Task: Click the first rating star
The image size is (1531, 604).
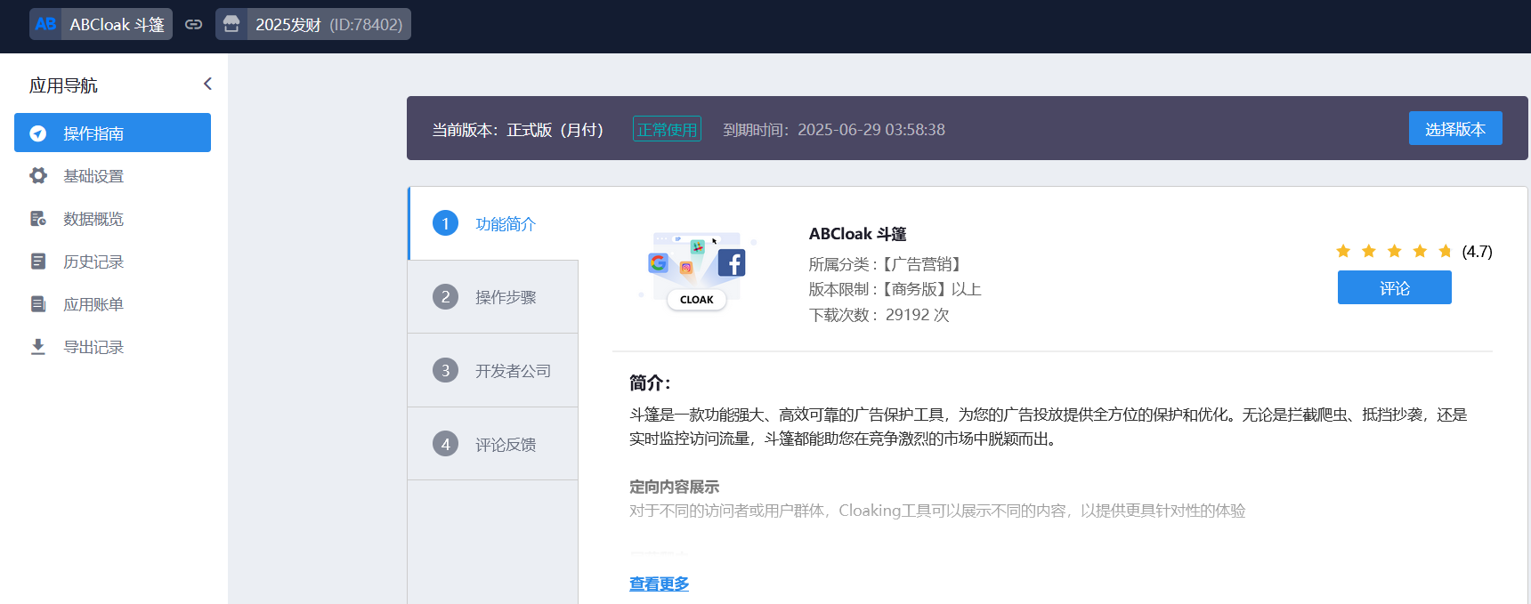Action: pyautogui.click(x=1343, y=251)
